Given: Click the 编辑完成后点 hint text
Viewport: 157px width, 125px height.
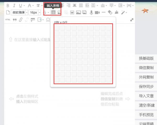Looking at the screenshot, I should point(112,94).
